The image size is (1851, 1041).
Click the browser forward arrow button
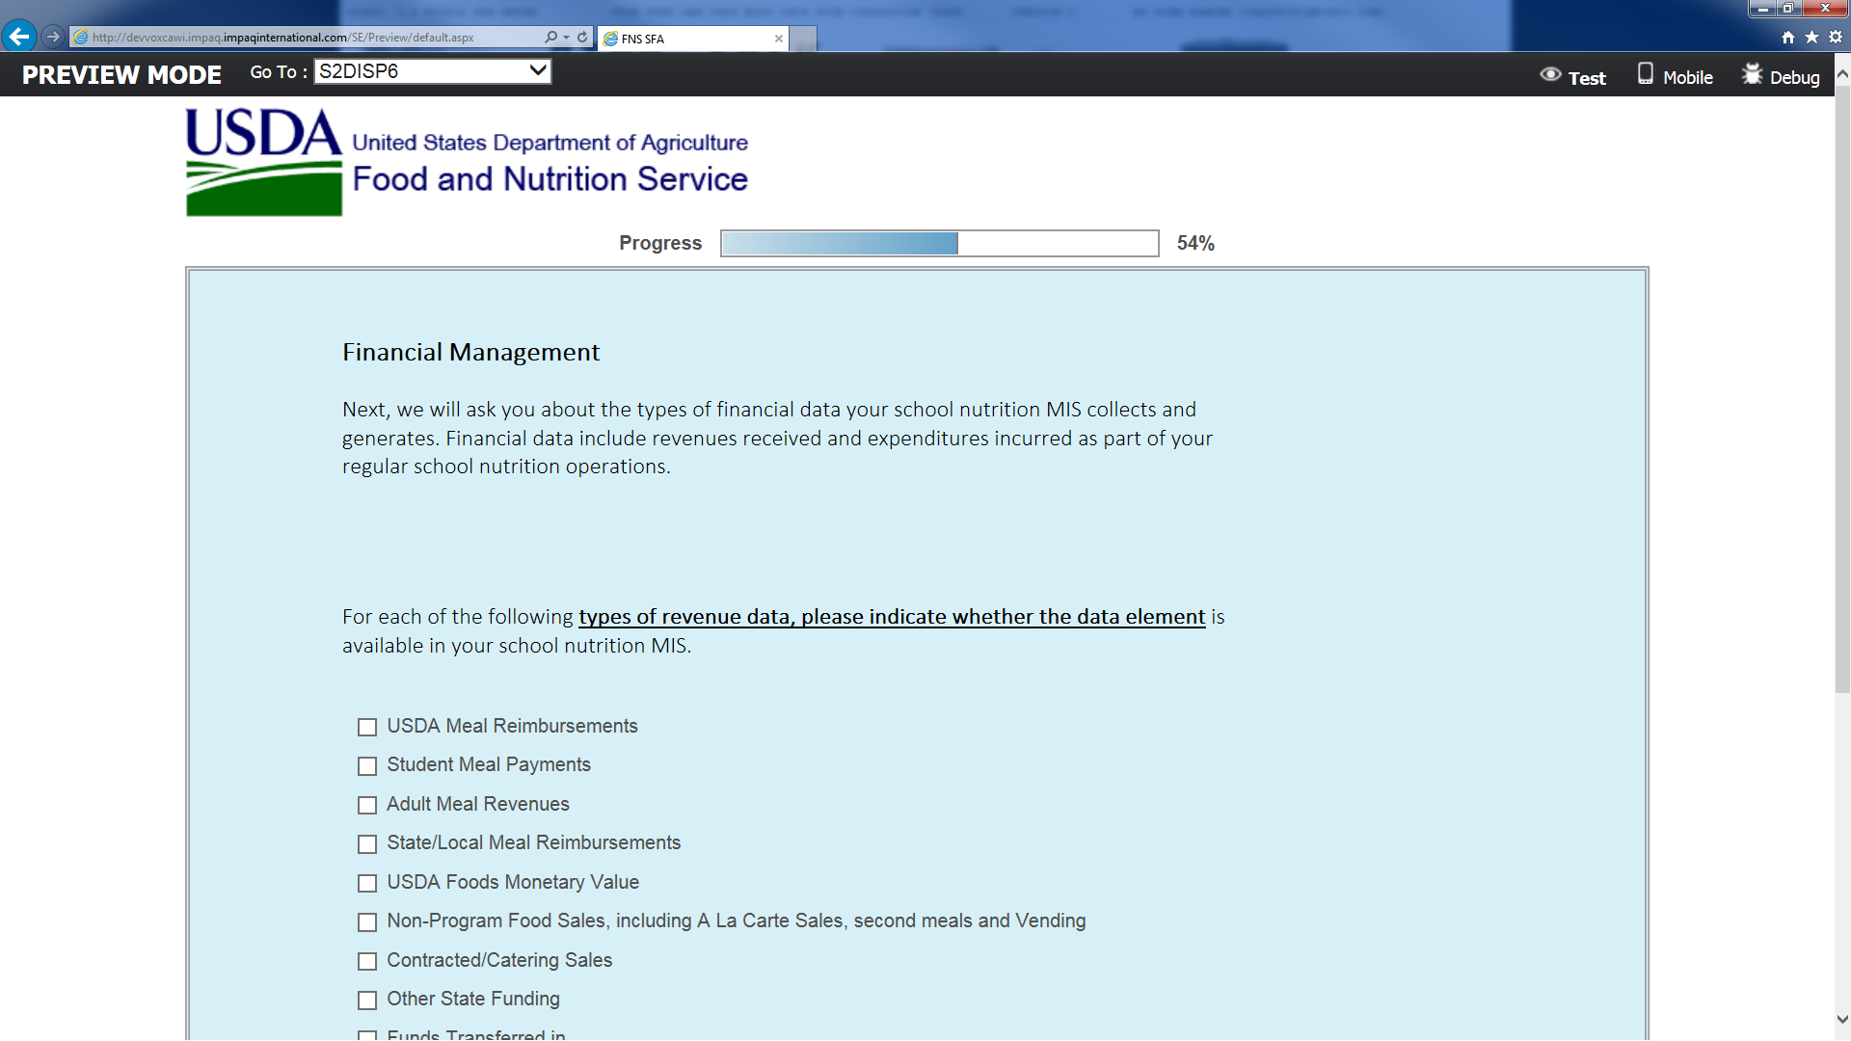click(53, 37)
